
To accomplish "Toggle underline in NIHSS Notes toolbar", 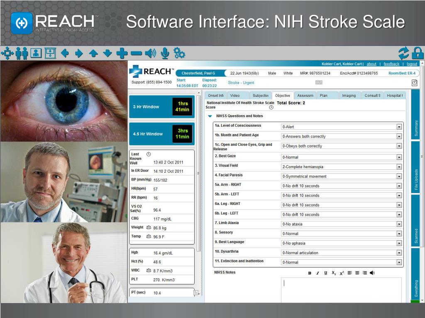I will (x=325, y=273).
